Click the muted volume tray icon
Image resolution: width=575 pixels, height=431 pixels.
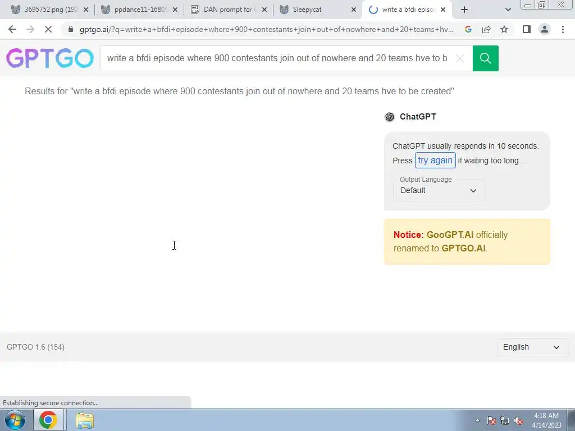coord(518,420)
